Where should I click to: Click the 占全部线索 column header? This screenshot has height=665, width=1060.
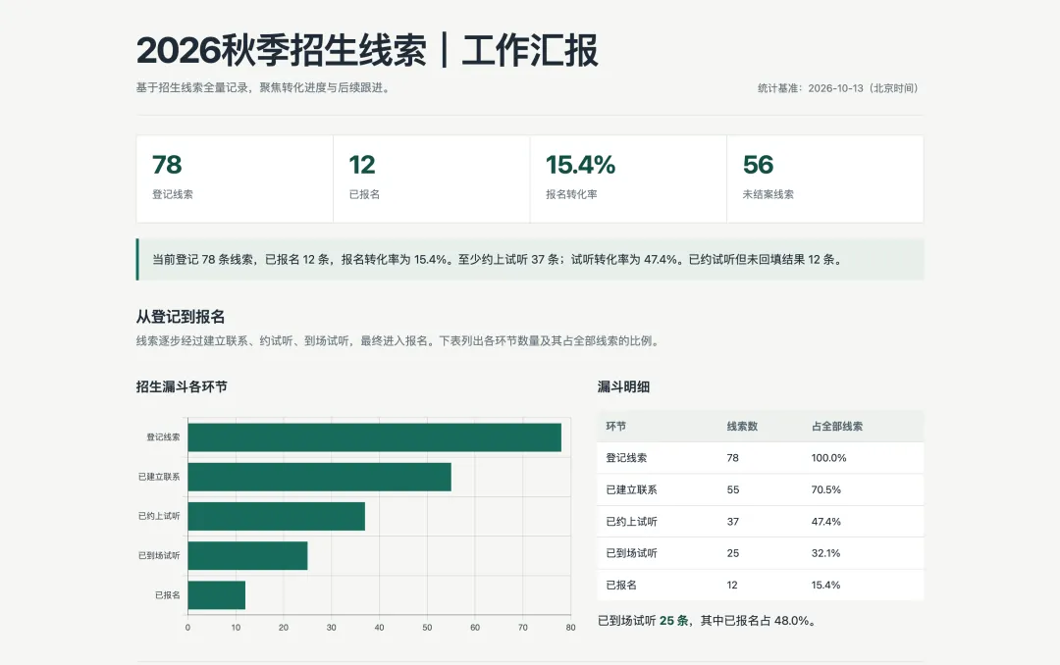point(837,427)
